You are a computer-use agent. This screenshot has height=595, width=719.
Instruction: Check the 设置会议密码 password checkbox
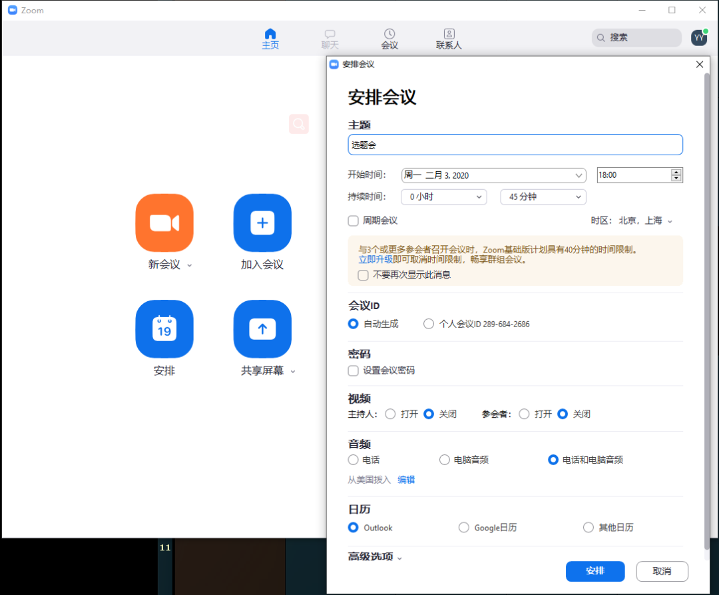(354, 370)
